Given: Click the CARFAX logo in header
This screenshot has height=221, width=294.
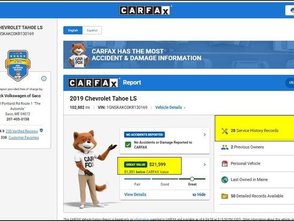Looking at the screenshot, I should click(x=145, y=10).
